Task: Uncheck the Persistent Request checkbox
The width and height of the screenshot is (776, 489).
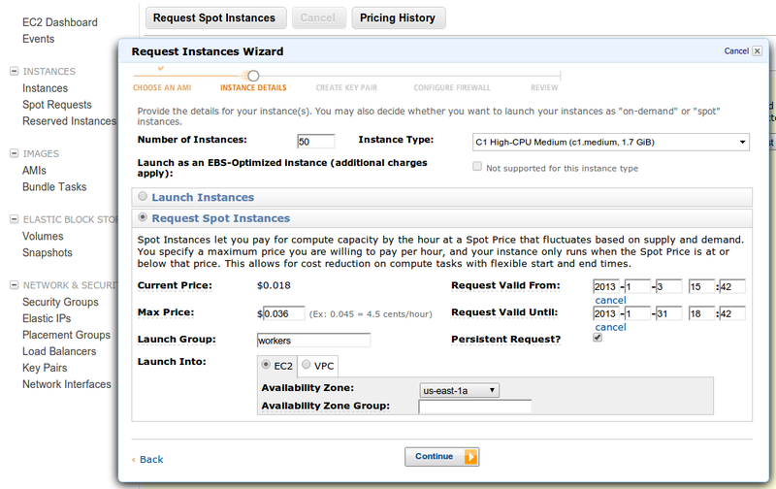Action: tap(598, 339)
